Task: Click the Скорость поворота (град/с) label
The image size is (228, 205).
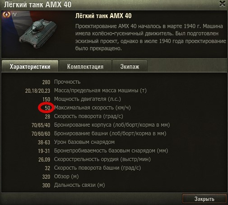Action: 88,116
